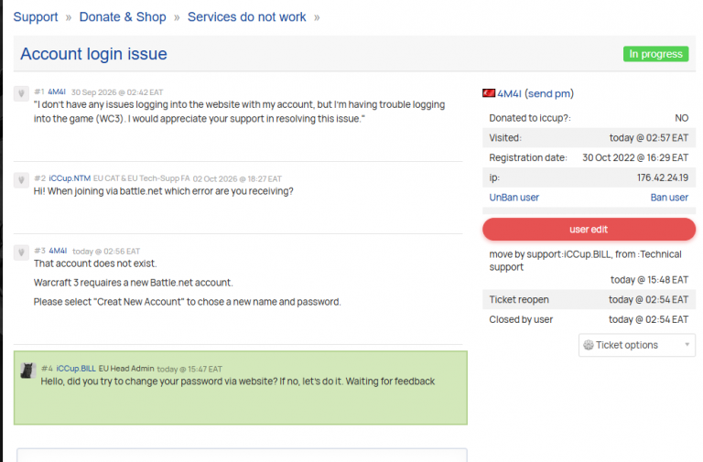This screenshot has height=462, width=703.
Task: Click the avatar icon beside post #1
Action: pos(21,93)
